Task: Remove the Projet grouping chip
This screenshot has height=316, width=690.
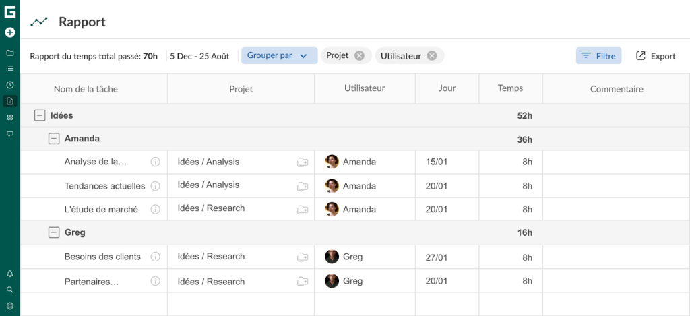Action: pyautogui.click(x=360, y=55)
